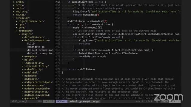Collapse the defaultpreemption/ folder arrow
191x107 pixels.
click(22, 40)
